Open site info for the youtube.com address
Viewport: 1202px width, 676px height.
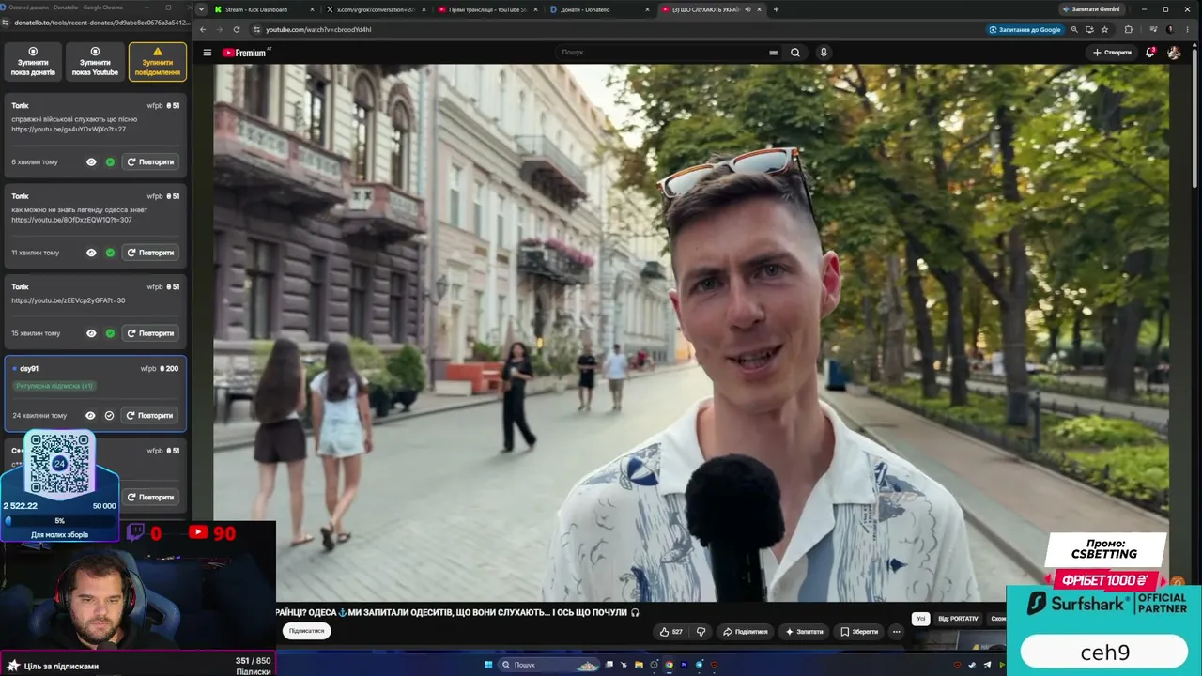[256, 29]
